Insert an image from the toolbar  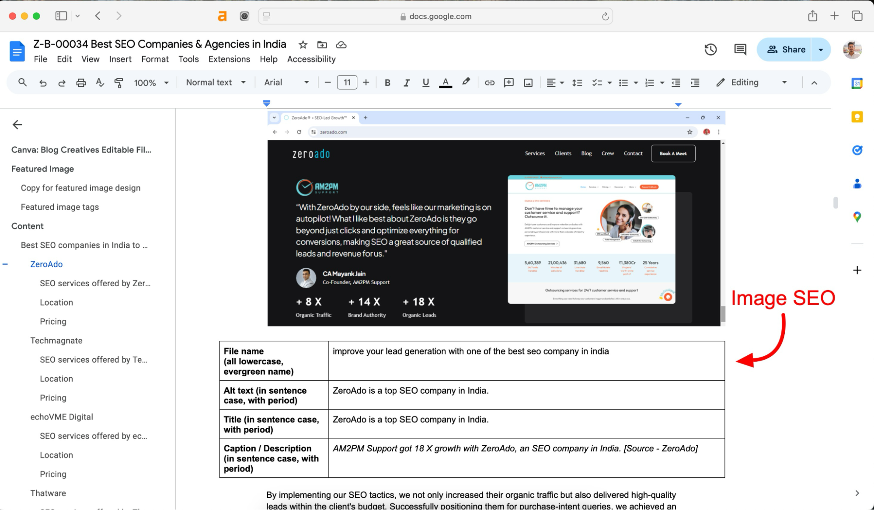(x=528, y=83)
